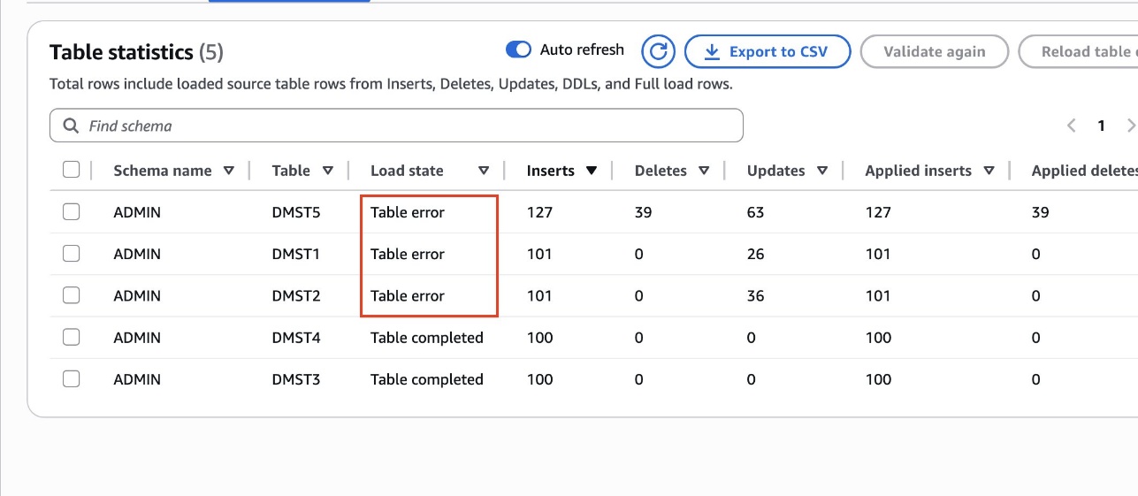Screen dimensions: 1138x496
Task: Click the Reload table button
Action: [1082, 51]
